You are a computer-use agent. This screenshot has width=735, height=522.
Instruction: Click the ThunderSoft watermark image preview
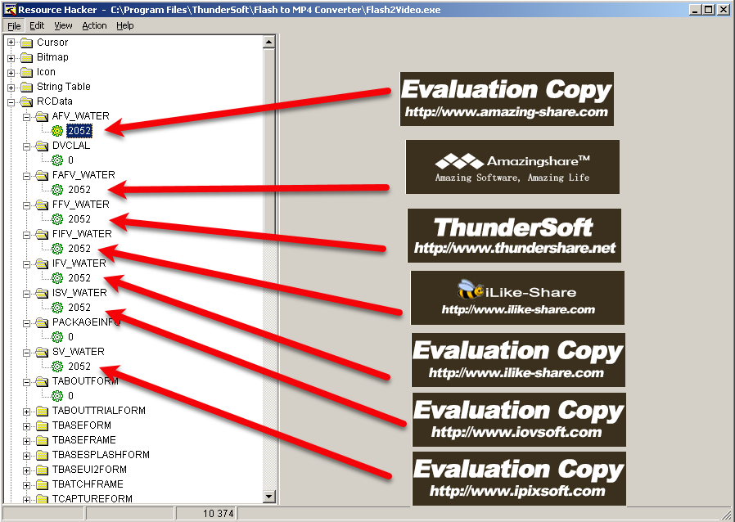point(514,236)
